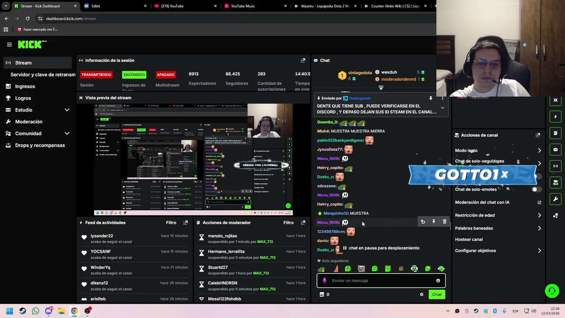
Task: Click the wrench icon in right toolbar
Action: click(555, 199)
